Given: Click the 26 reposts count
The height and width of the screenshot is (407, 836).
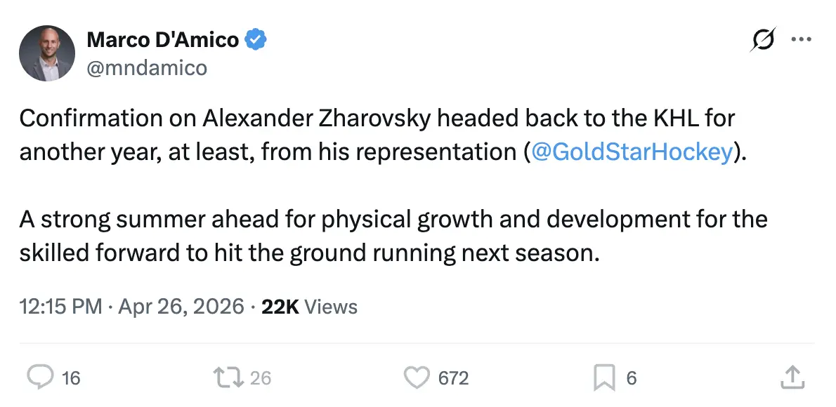Looking at the screenshot, I should tap(261, 378).
